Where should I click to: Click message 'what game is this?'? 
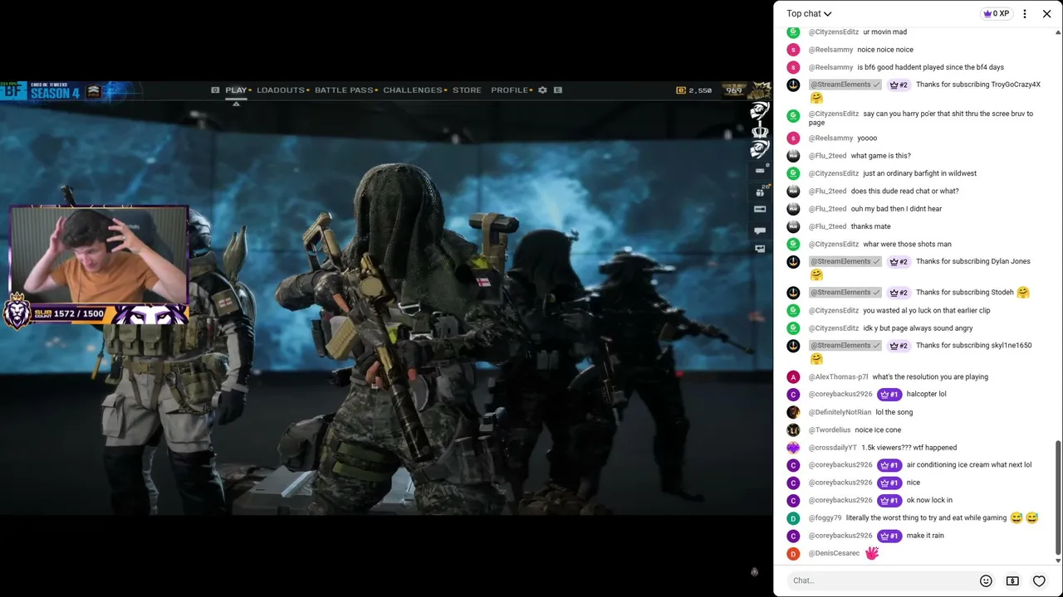[x=880, y=156]
